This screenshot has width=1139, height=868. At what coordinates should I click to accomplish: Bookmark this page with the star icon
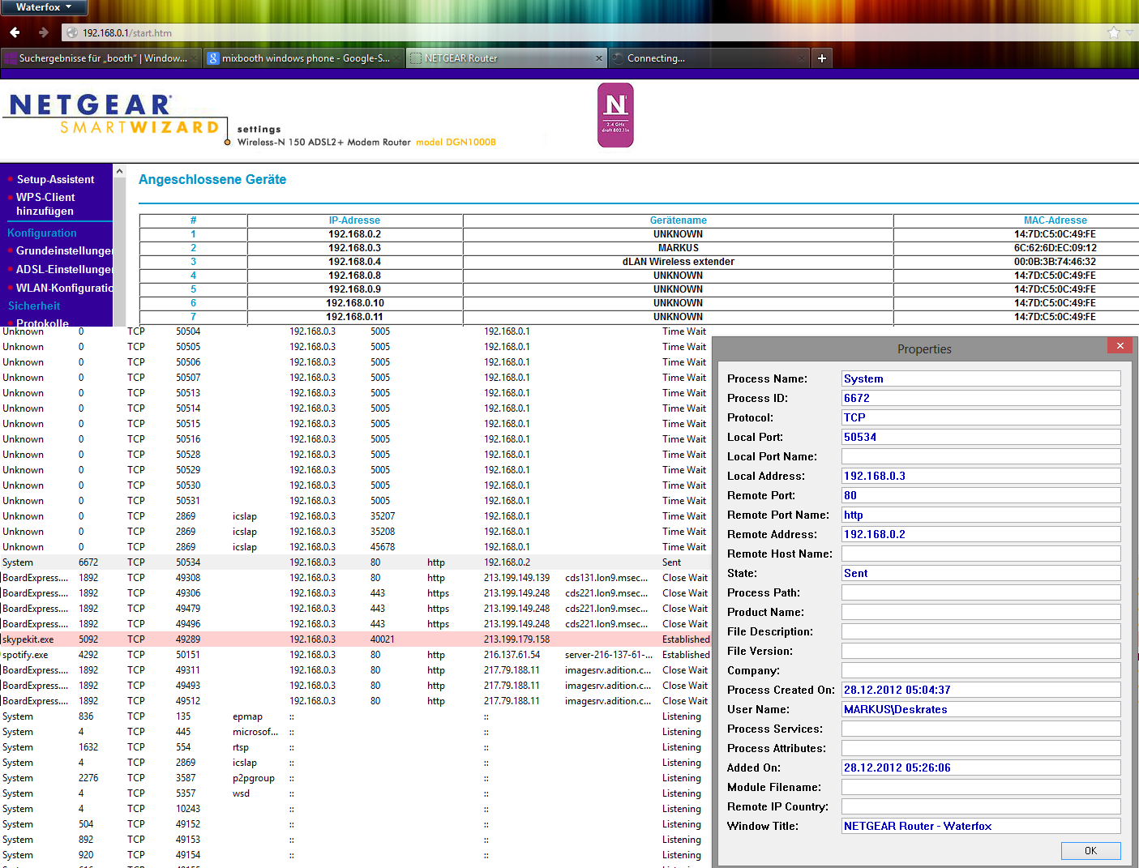pyautogui.click(x=1113, y=32)
